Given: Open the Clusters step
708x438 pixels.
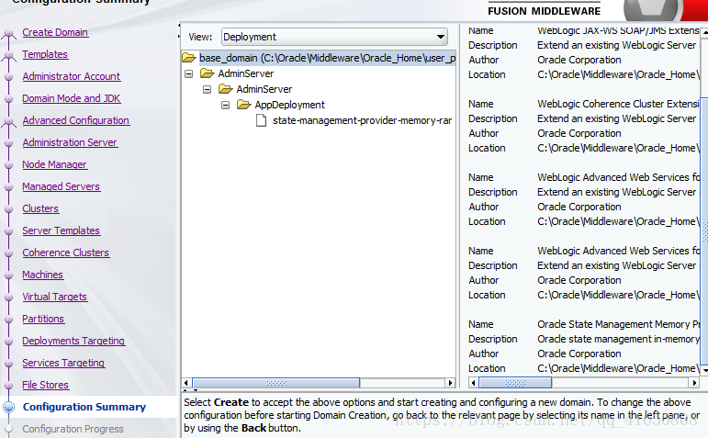Looking at the screenshot, I should click(40, 208).
